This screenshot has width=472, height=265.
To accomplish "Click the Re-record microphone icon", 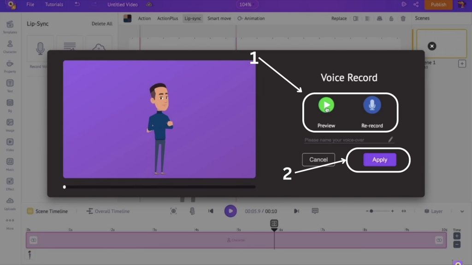I will tap(372, 106).
